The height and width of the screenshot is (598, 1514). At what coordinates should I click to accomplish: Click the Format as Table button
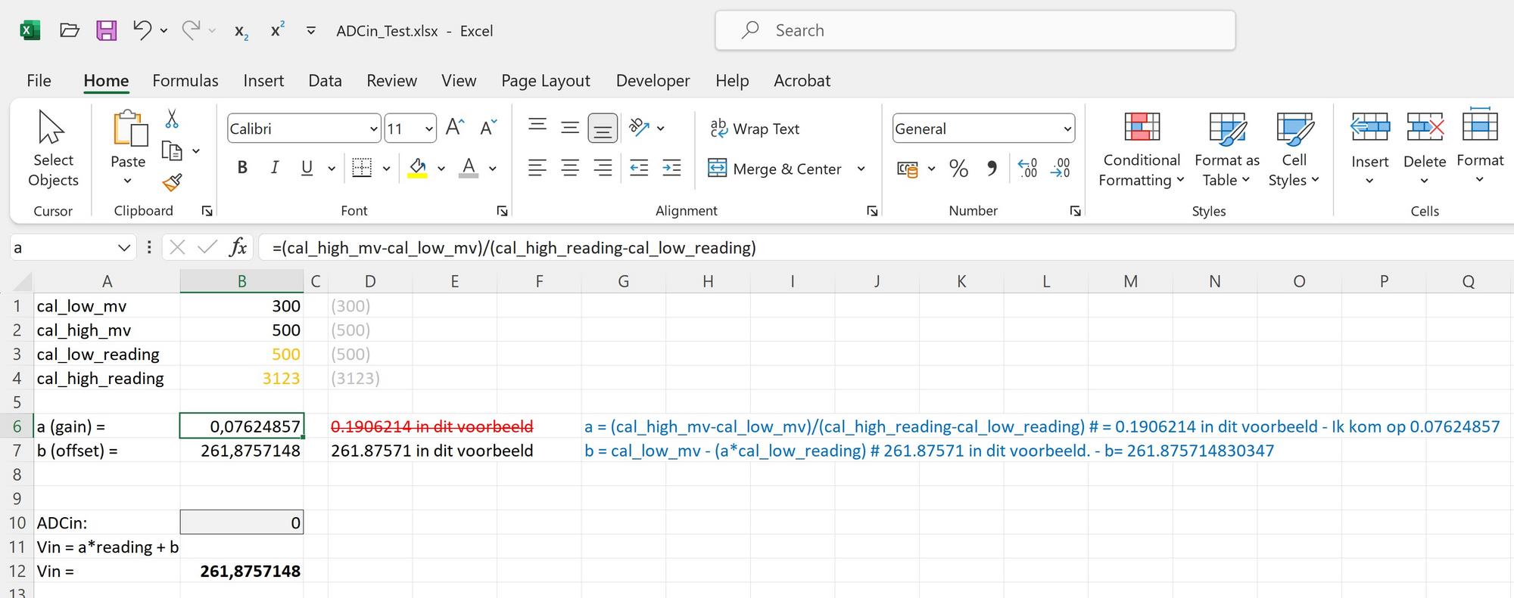point(1227,149)
